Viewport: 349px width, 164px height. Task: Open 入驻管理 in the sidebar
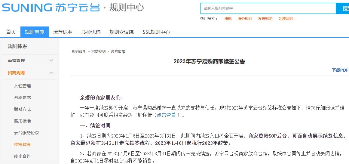22,86
